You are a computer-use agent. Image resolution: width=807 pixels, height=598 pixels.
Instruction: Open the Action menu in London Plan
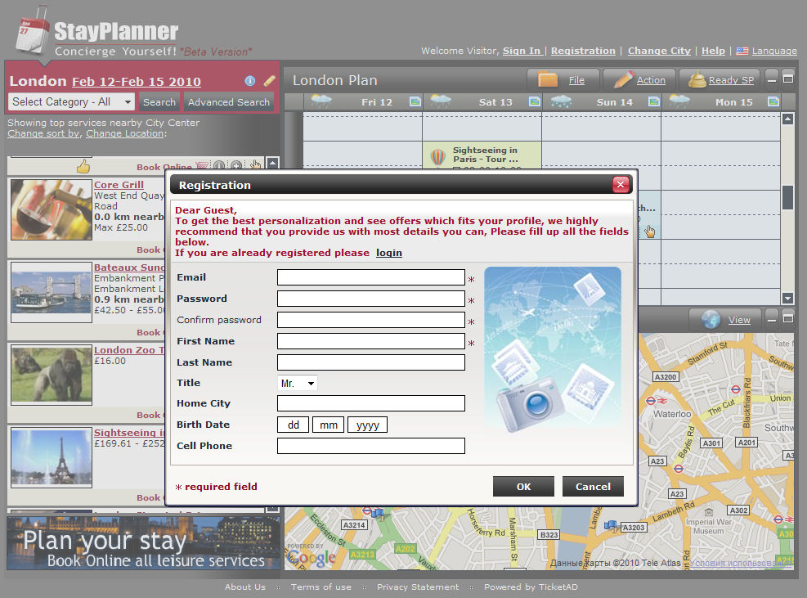(639, 80)
